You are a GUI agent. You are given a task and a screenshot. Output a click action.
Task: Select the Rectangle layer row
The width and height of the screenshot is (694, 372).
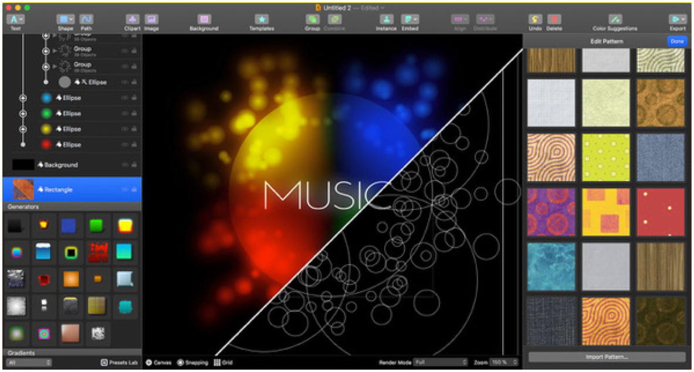click(72, 190)
